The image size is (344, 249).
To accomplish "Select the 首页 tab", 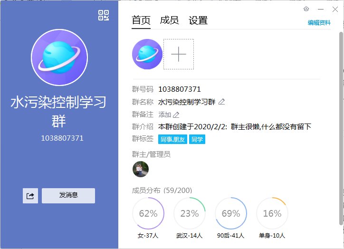I will coord(141,20).
